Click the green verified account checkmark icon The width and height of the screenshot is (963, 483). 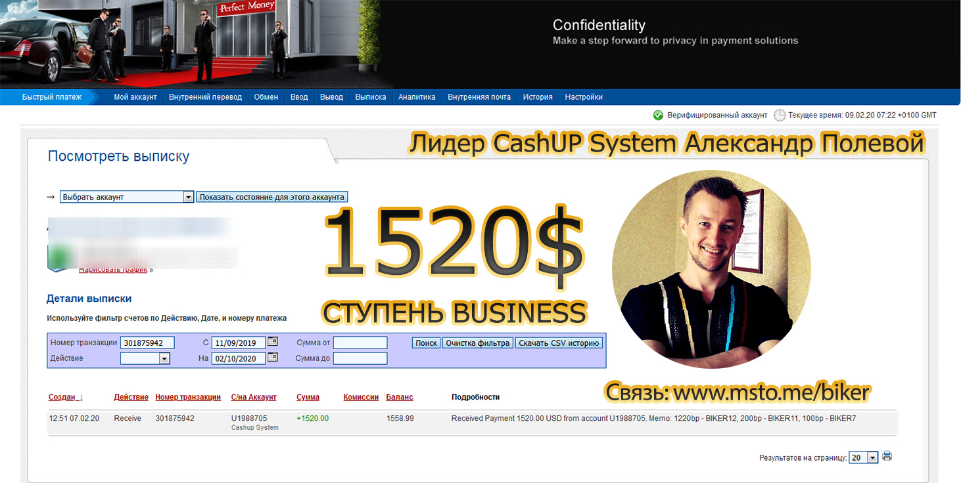(x=658, y=115)
